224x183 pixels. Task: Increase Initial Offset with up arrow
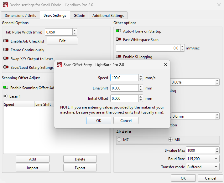141,97
